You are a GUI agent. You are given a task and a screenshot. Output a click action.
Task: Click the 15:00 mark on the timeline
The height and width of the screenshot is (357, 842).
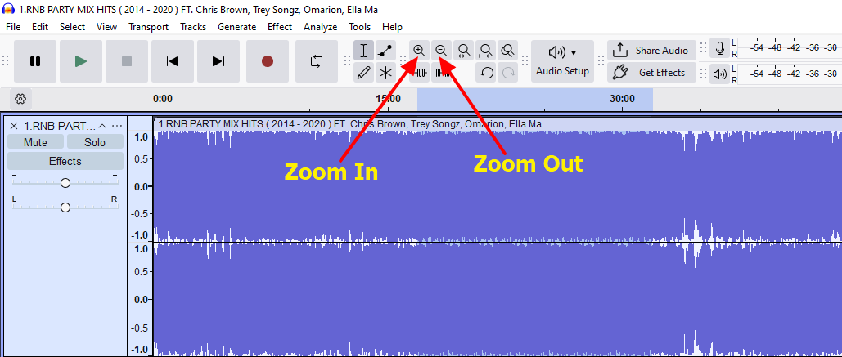(388, 99)
